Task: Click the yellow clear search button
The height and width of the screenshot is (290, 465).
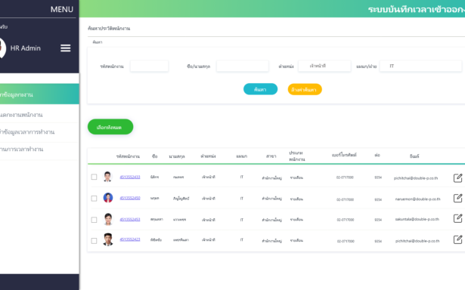Action: point(305,89)
